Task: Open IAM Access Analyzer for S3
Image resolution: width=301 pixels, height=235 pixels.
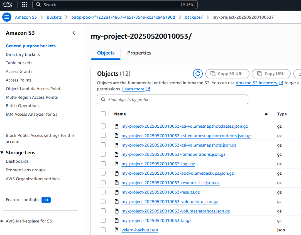Action: [32, 114]
